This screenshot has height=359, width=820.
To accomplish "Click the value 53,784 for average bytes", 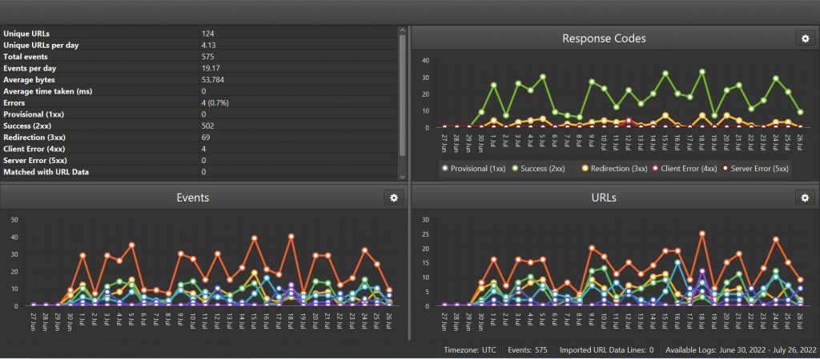I will click(x=212, y=80).
